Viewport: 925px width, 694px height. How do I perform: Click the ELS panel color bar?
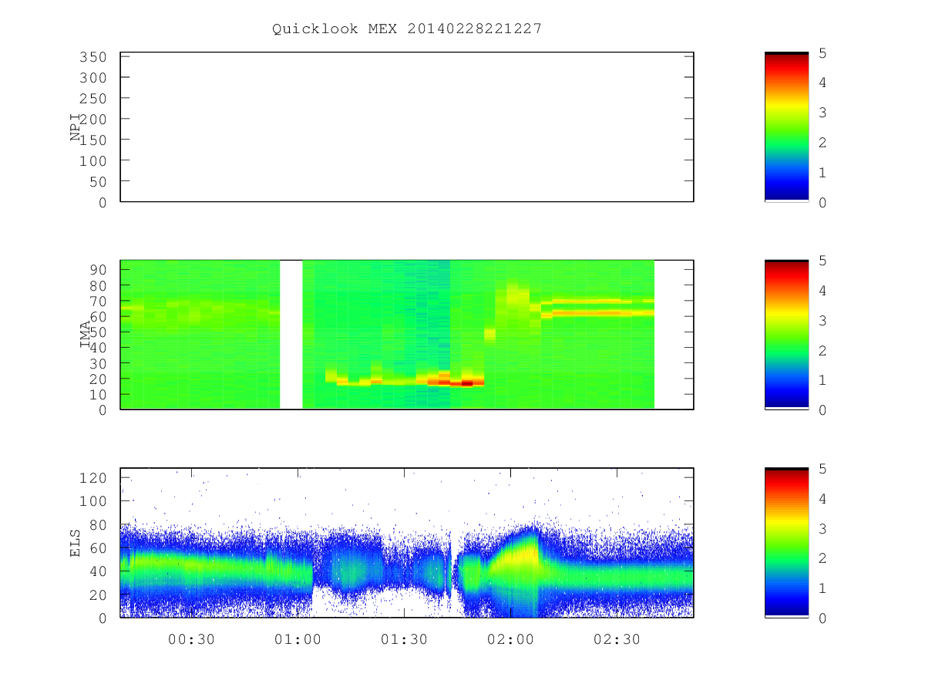pyautogui.click(x=786, y=542)
